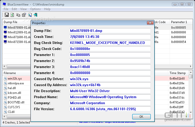Click the Exit toolbar icon
The image size is (195, 127).
[x=35, y=15]
